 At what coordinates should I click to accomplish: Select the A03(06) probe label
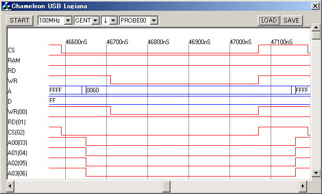click(17, 173)
